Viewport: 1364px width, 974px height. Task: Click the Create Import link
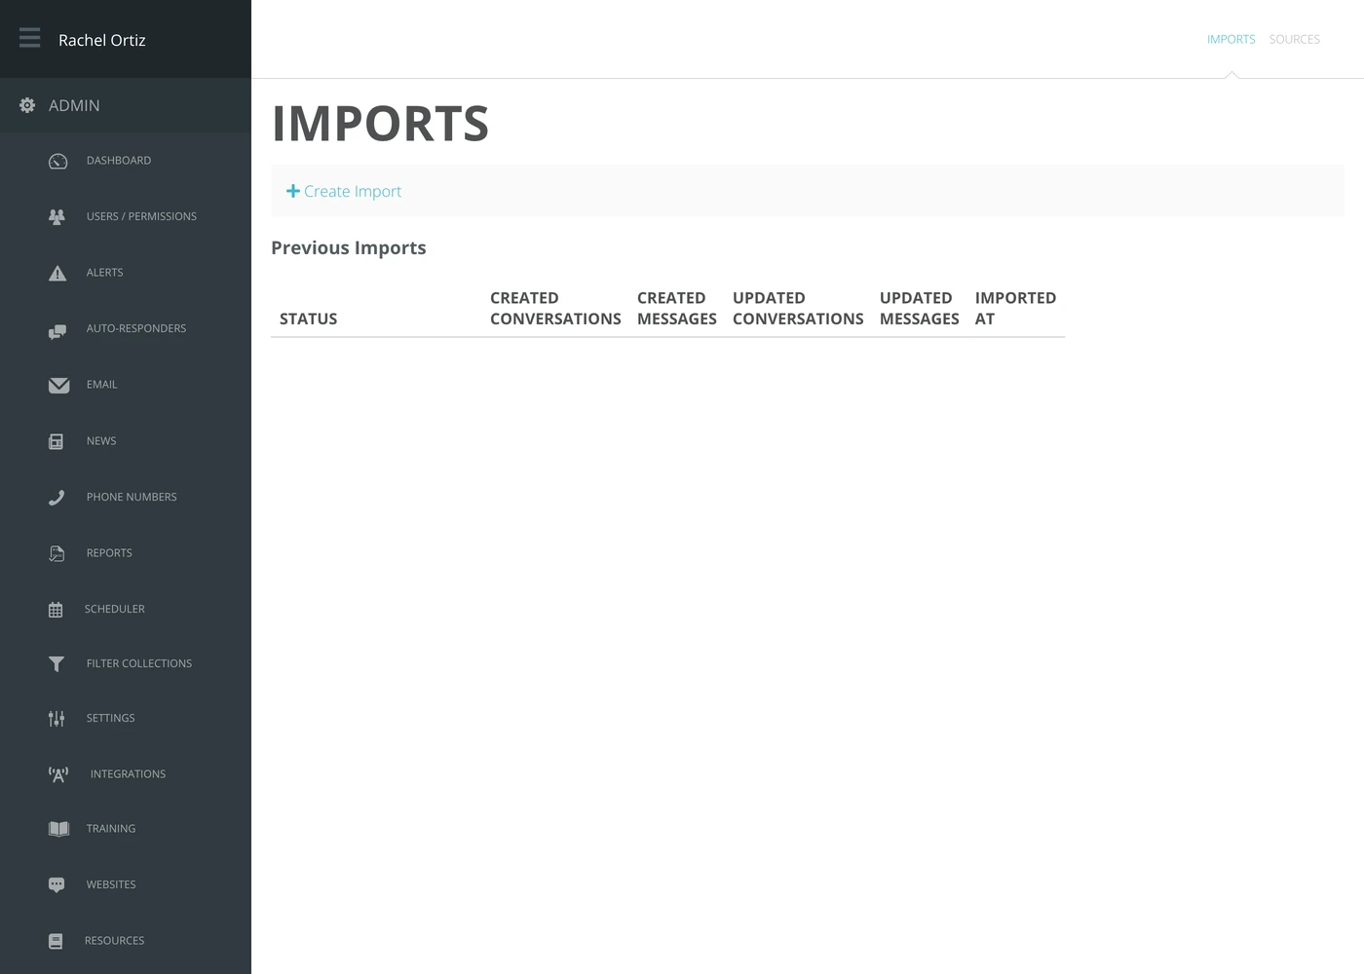pos(344,191)
